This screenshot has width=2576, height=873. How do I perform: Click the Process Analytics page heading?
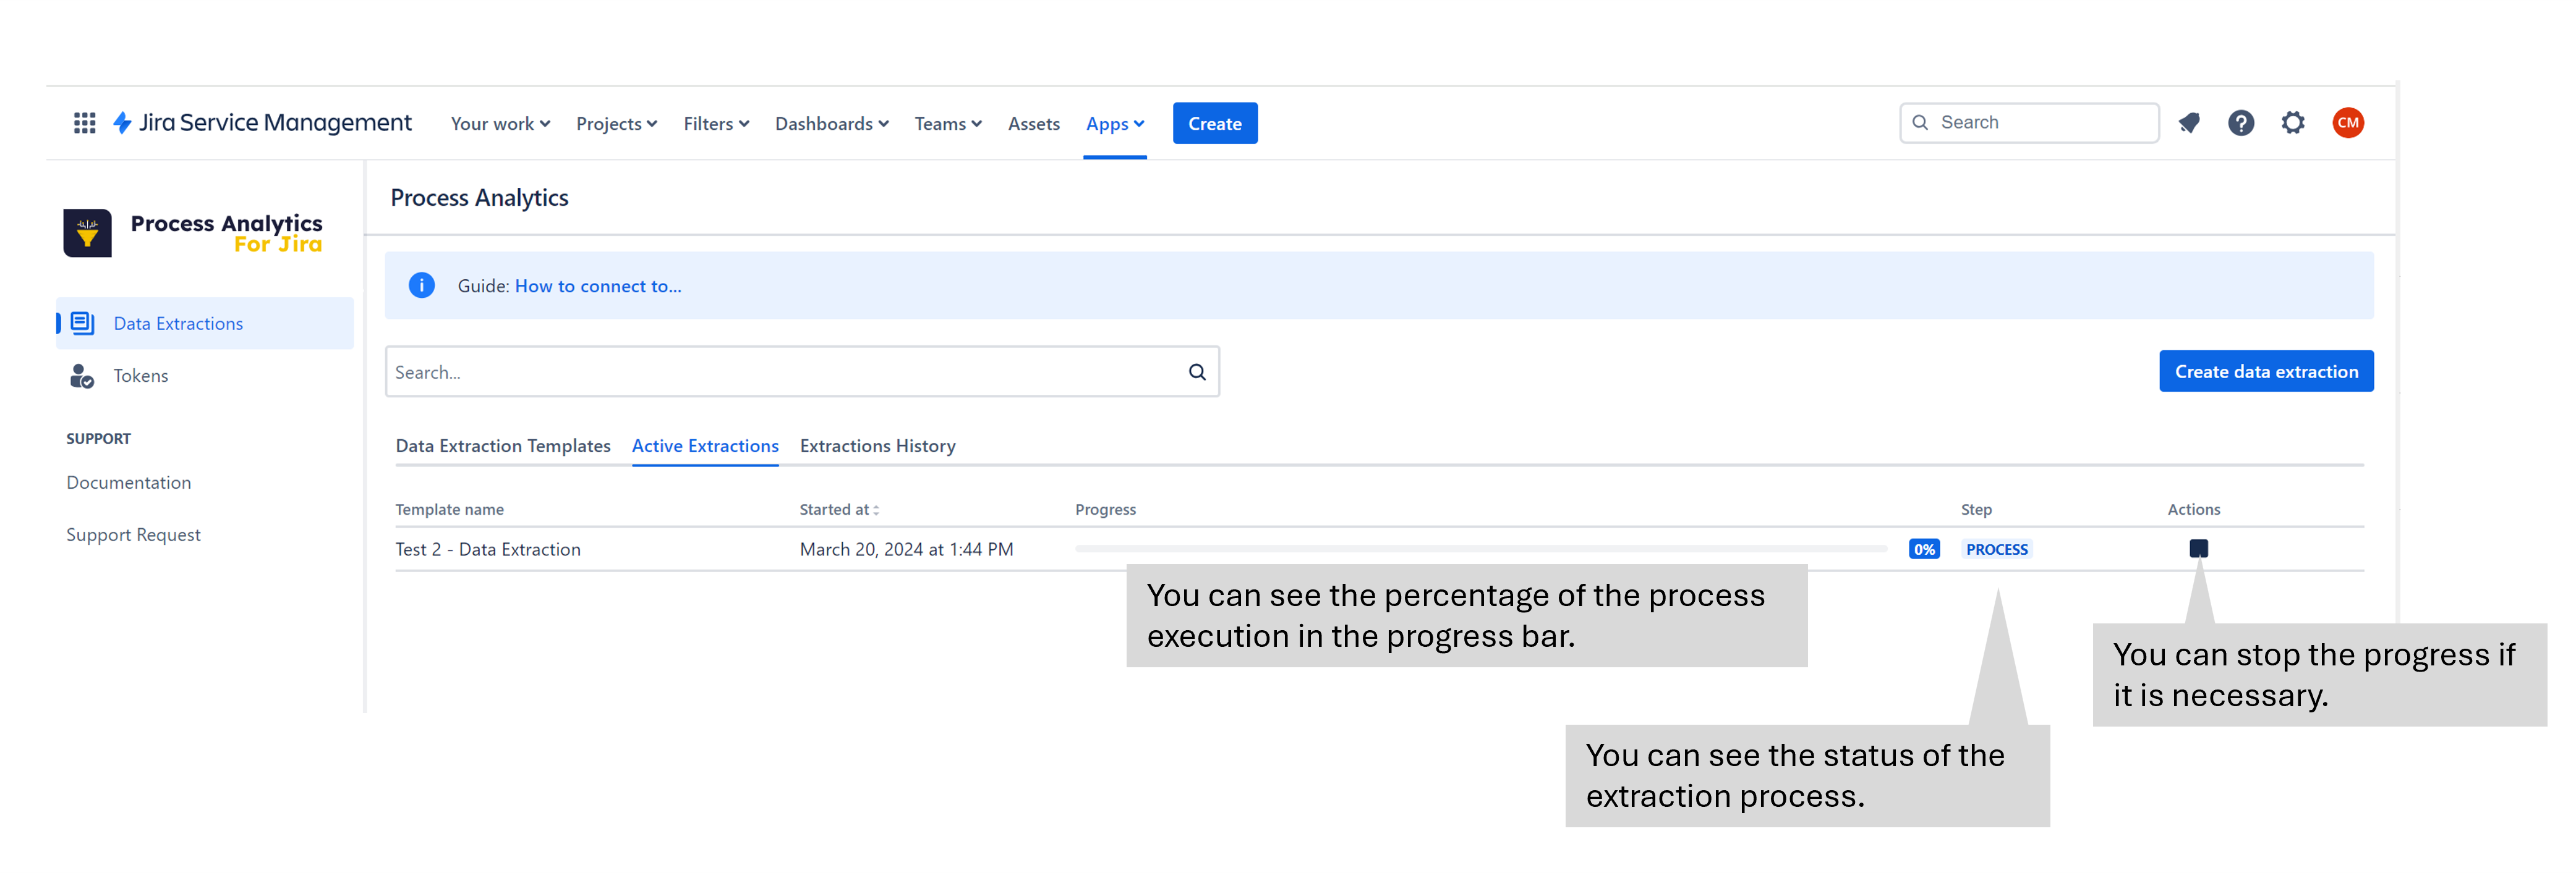click(479, 198)
